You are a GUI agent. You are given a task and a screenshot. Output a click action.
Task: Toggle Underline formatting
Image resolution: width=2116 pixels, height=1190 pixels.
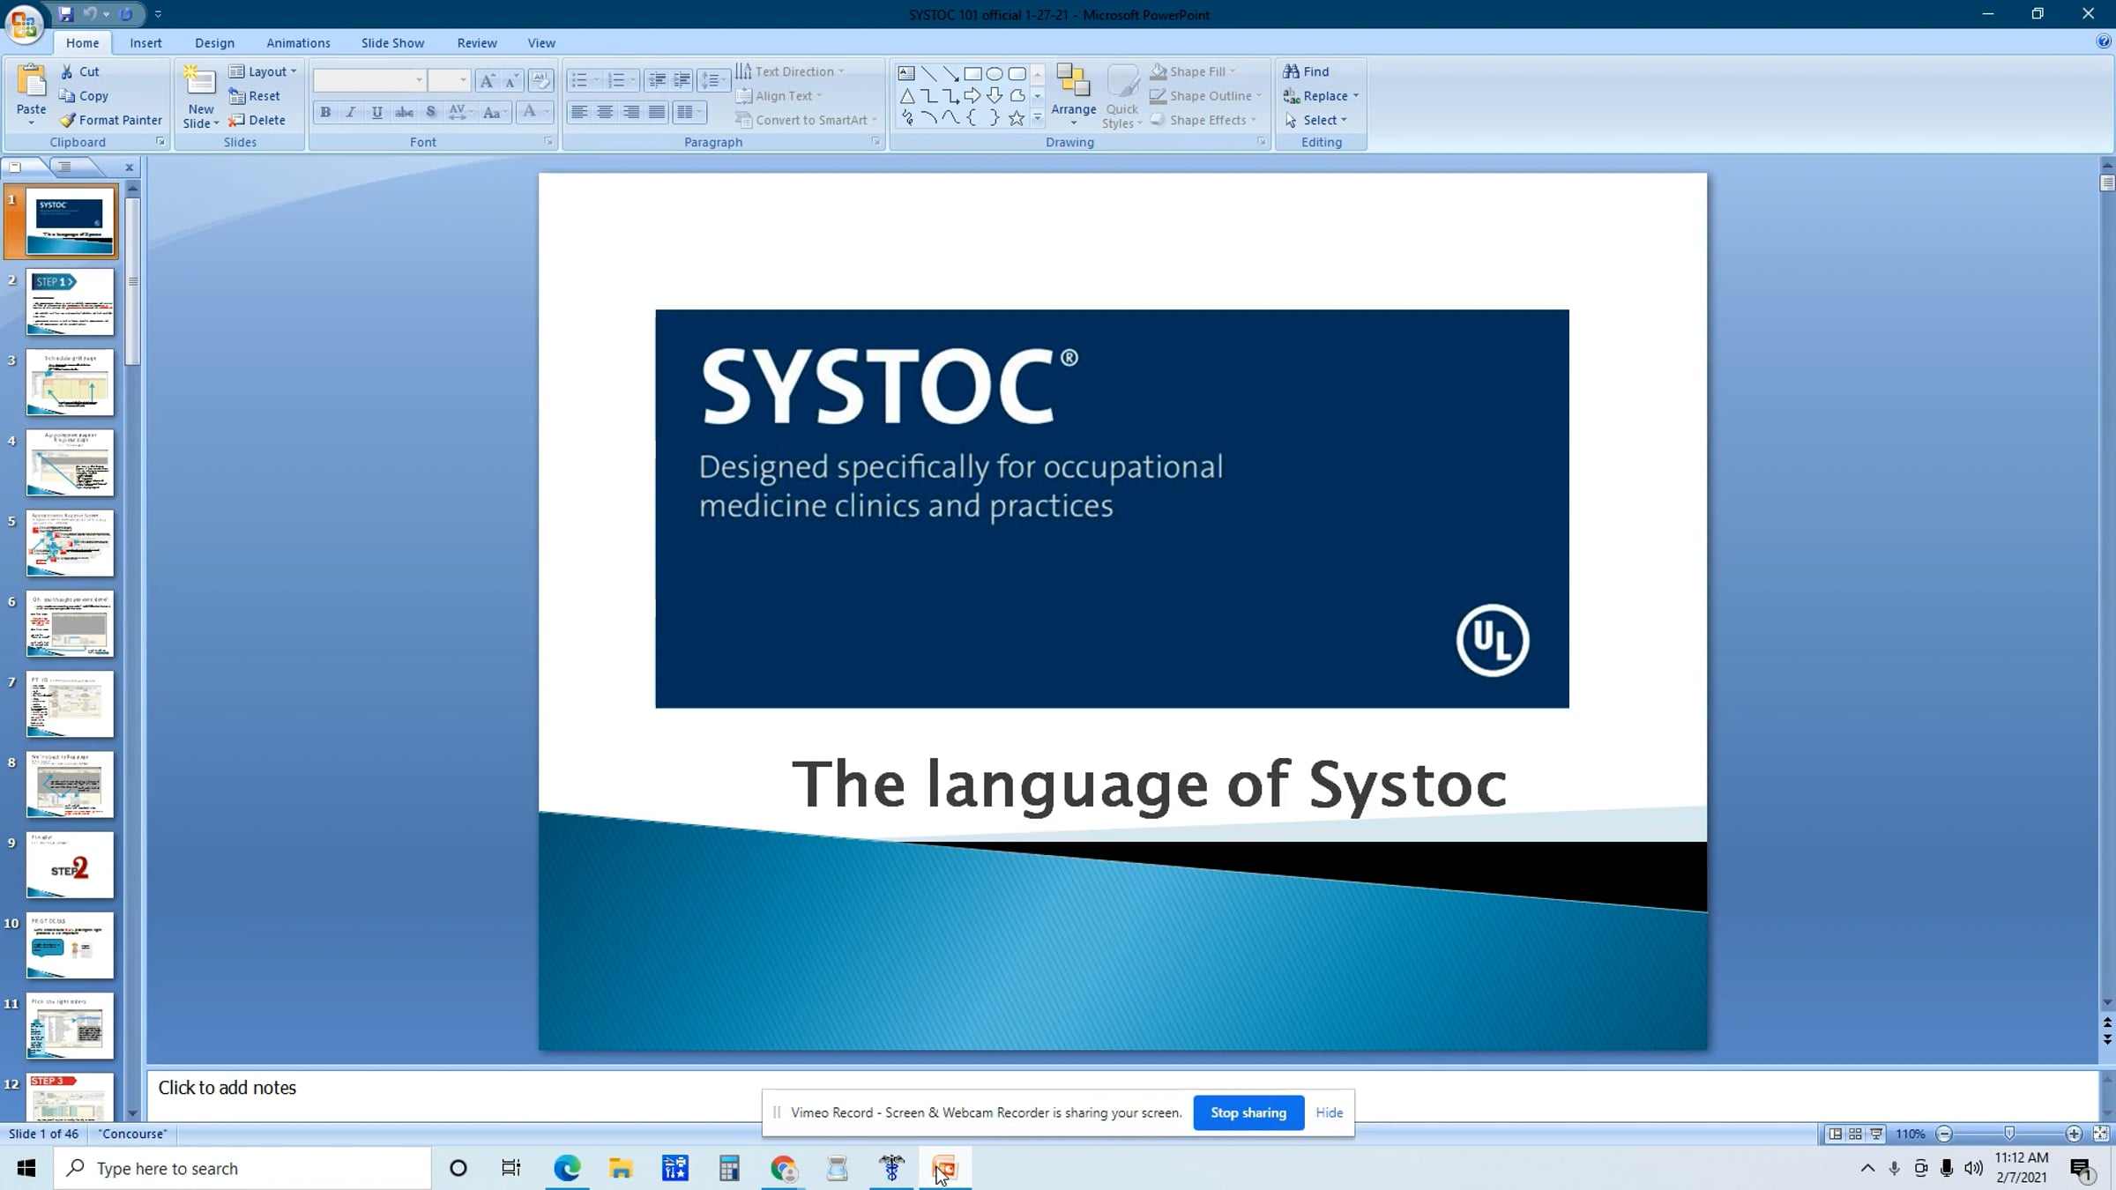pos(377,112)
